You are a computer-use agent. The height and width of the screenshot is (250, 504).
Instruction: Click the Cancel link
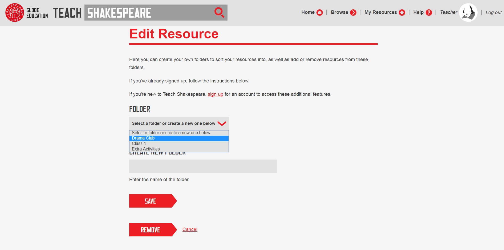[x=190, y=229]
